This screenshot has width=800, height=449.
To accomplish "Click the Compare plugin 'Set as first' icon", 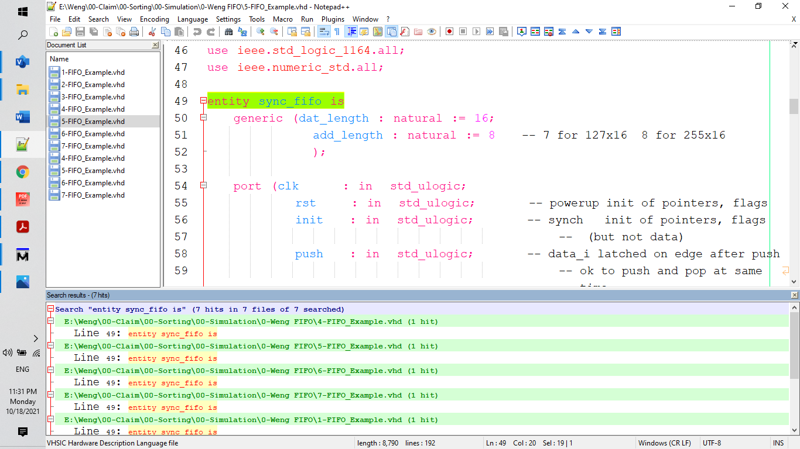I will 521,32.
